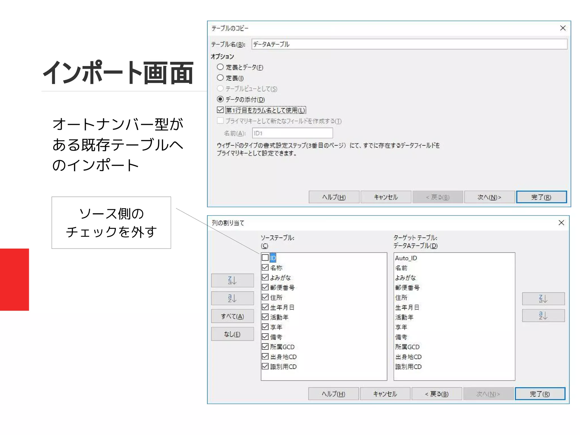Click ヘルプ in the column assignment dialog
This screenshot has height=435, width=580.
[x=333, y=394]
